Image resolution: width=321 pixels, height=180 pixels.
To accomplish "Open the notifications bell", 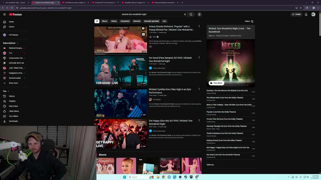I will pos(306,14).
